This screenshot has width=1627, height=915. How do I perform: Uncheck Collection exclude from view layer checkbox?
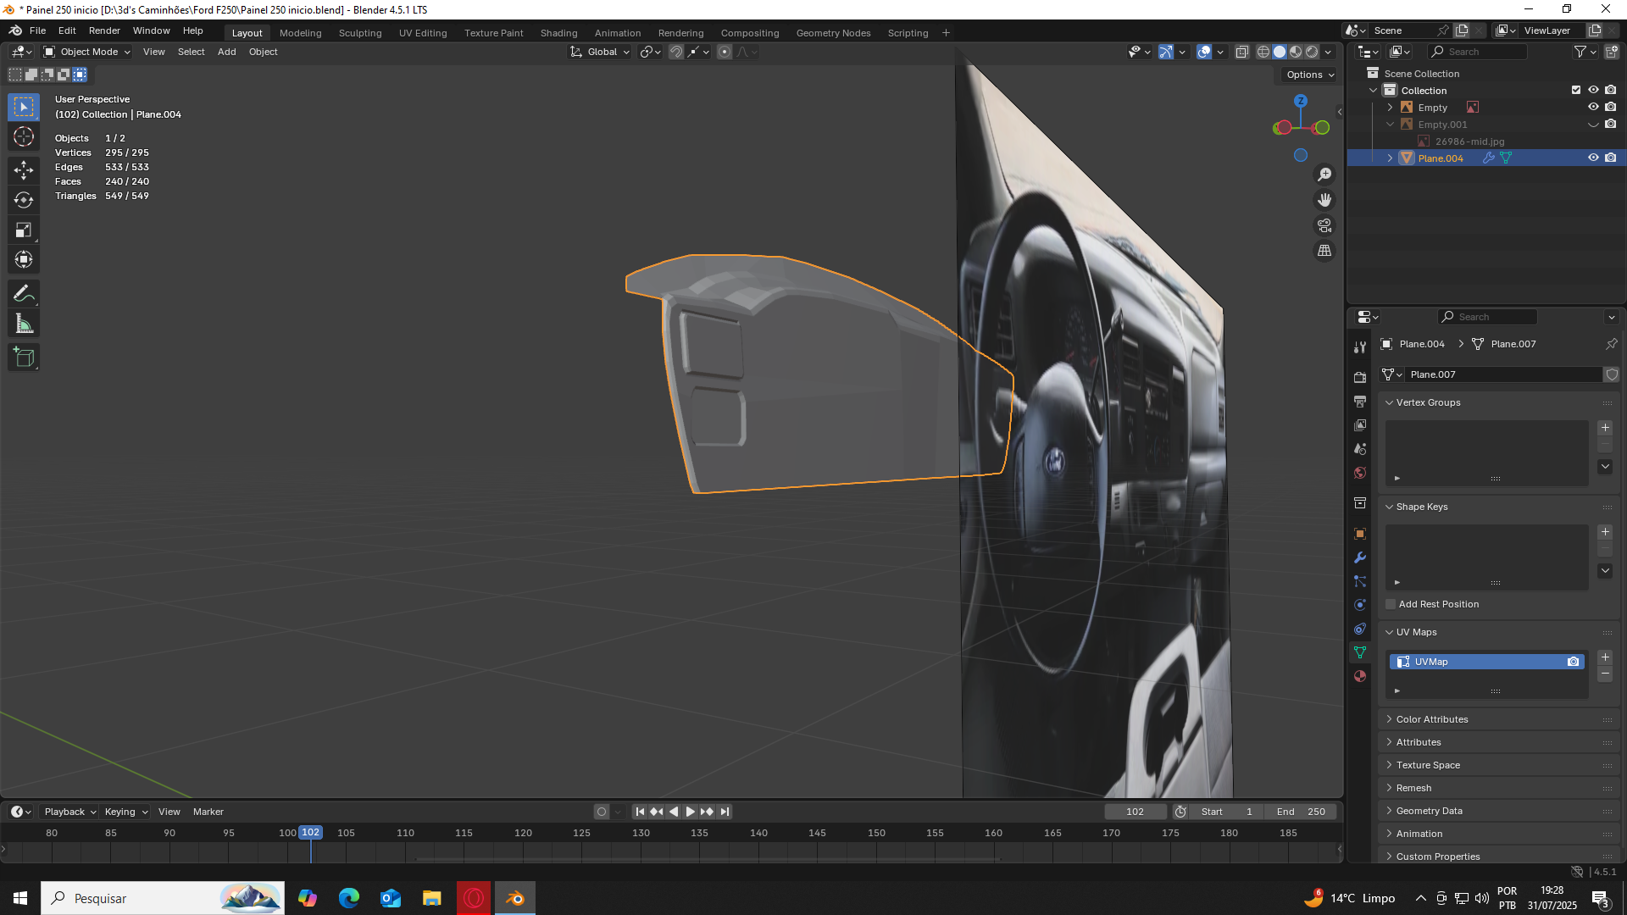pos(1576,91)
